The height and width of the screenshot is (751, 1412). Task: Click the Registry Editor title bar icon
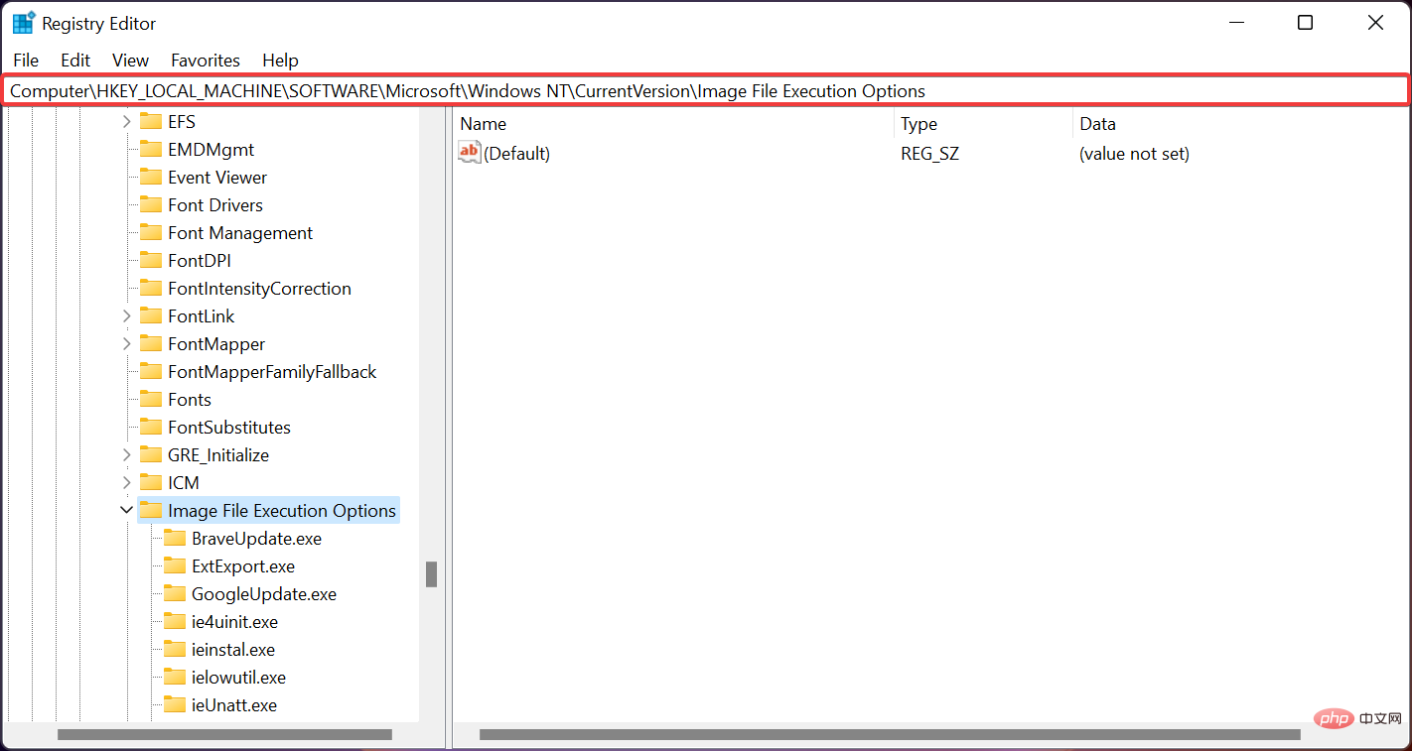coord(24,23)
